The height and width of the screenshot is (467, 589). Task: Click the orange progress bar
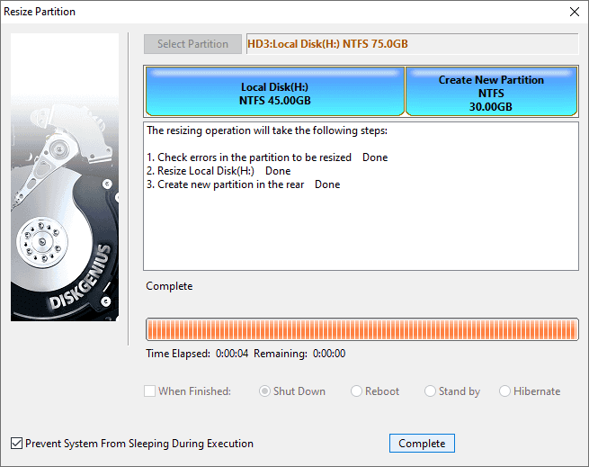(361, 329)
